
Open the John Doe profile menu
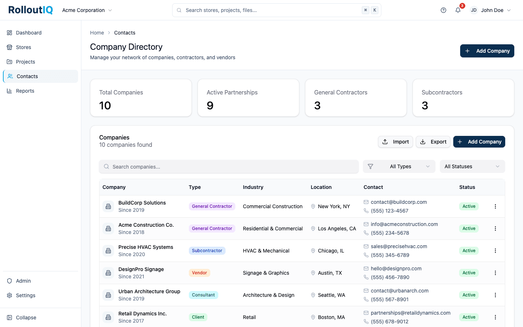[x=491, y=10]
